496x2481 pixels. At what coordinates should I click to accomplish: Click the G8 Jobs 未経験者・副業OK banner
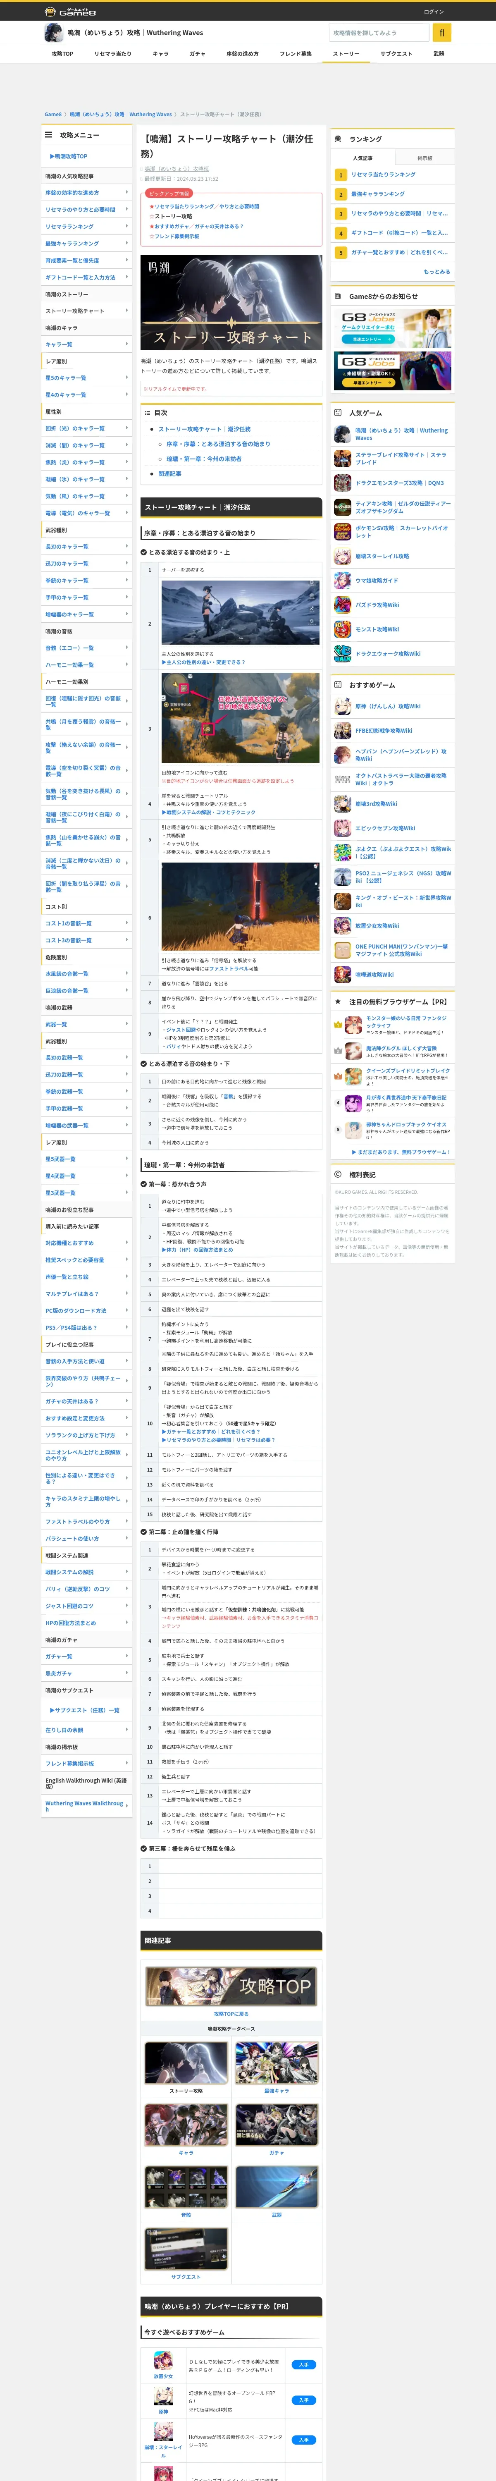click(393, 371)
